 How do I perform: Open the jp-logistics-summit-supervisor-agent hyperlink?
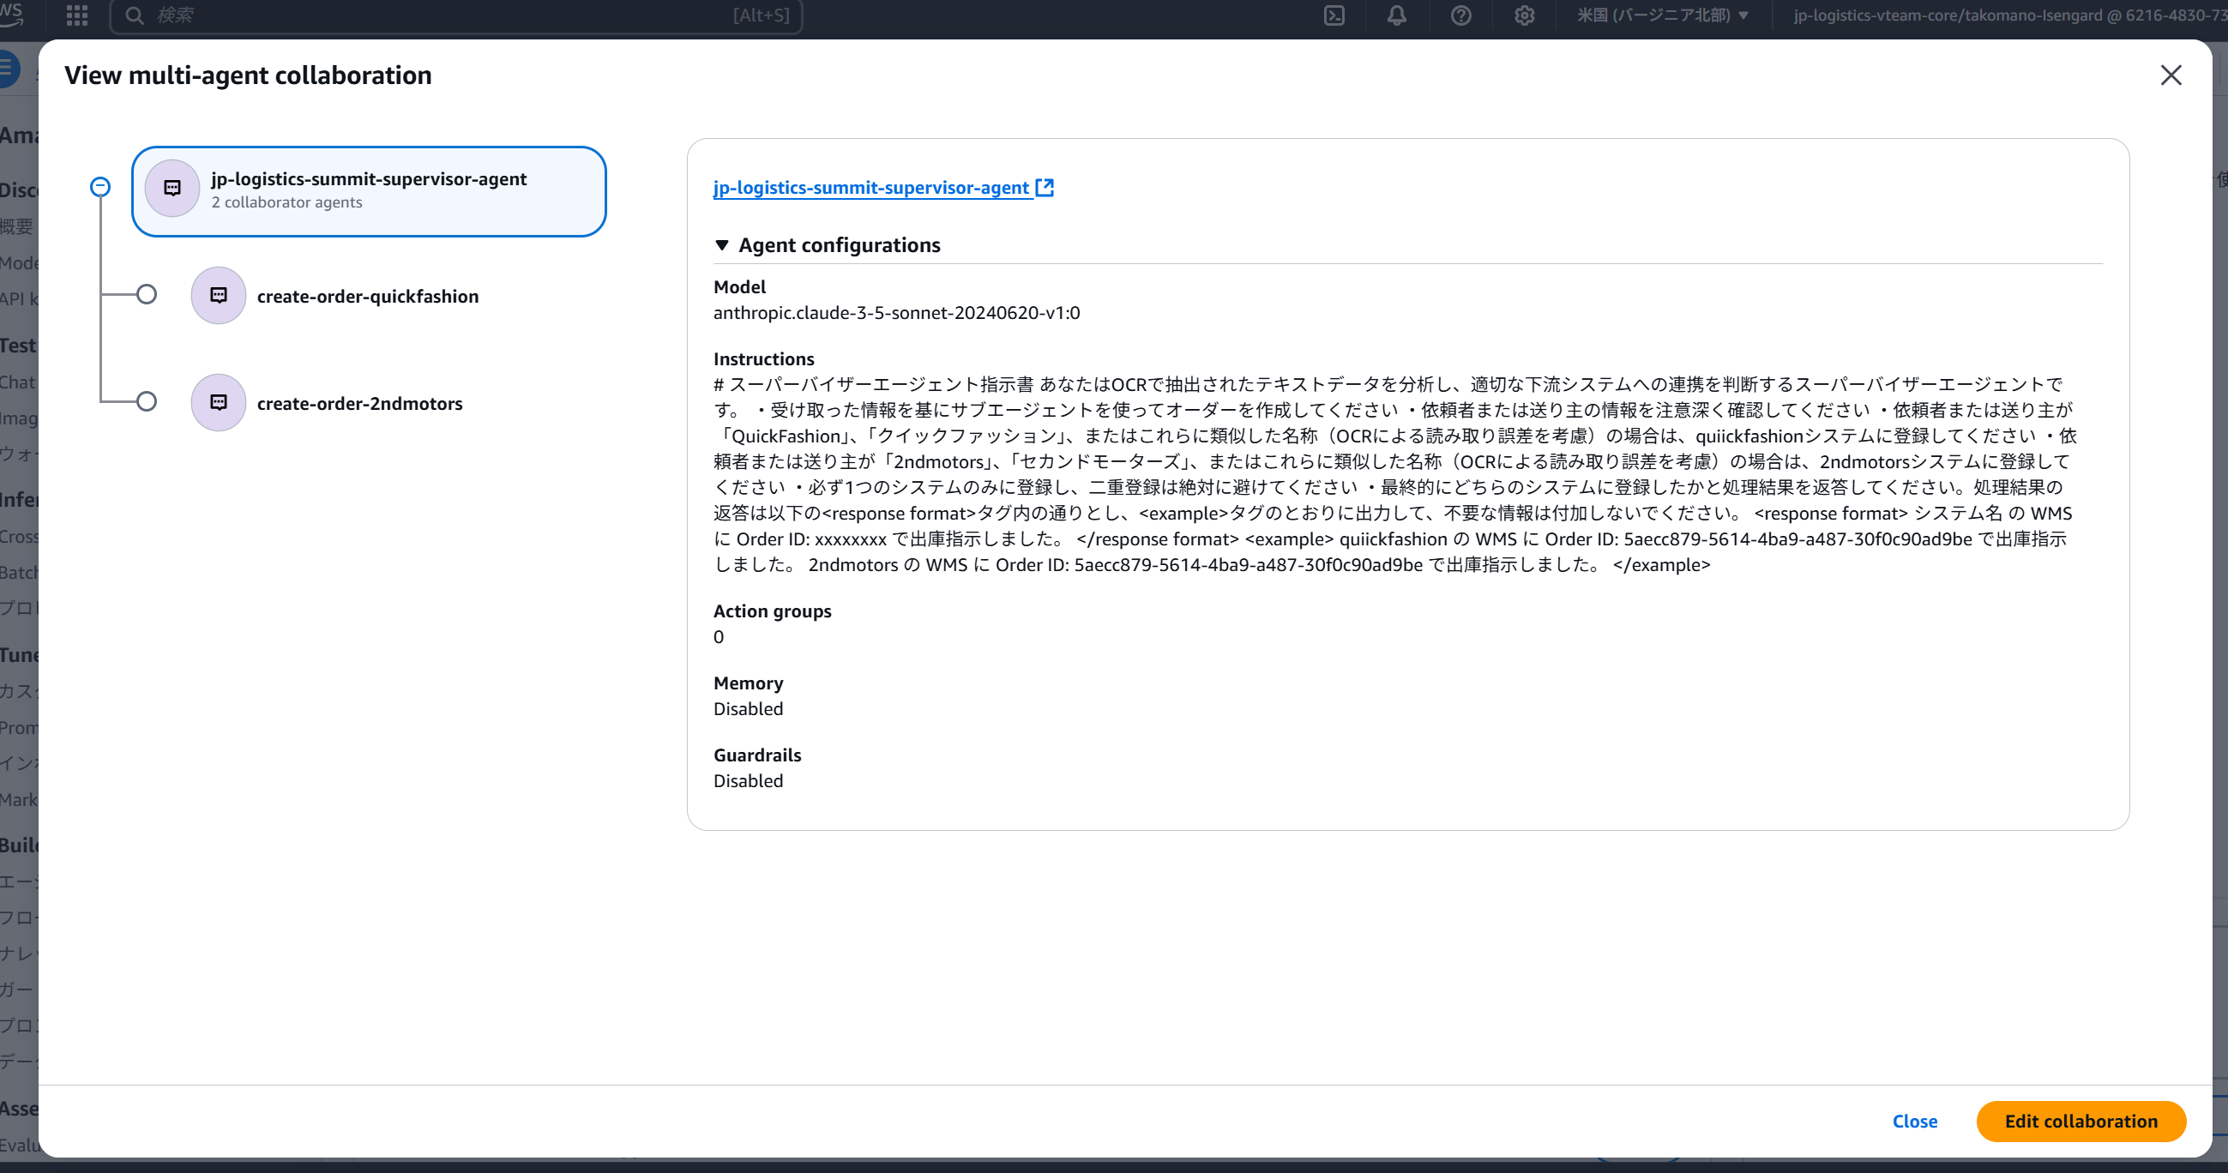[870, 188]
